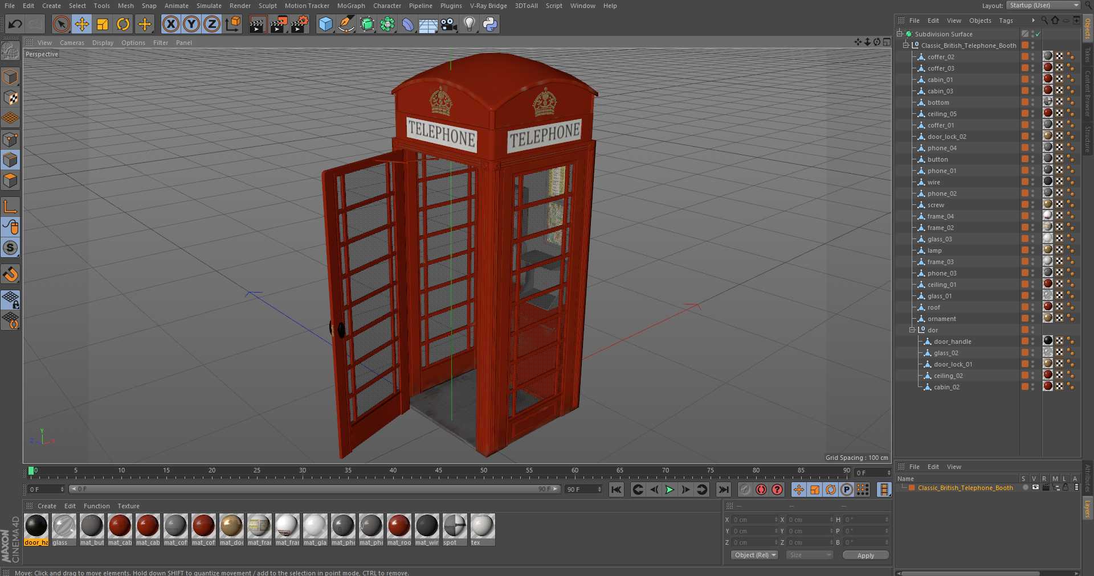Click Make Editable icon in left toolbar

10,51
